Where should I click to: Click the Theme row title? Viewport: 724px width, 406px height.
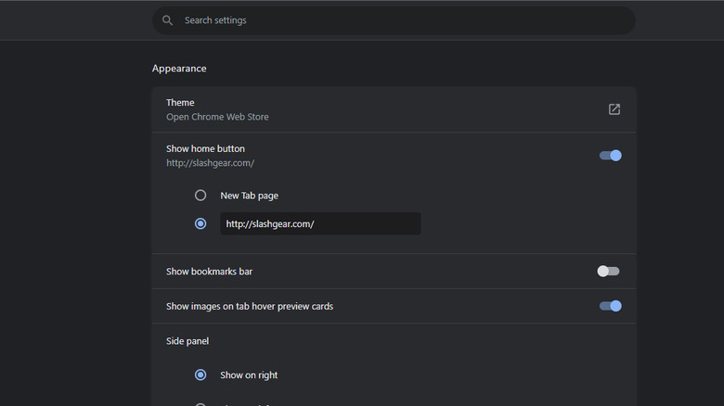(x=180, y=102)
